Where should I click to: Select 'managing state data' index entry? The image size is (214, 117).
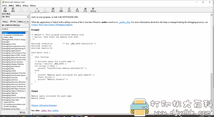[11, 100]
